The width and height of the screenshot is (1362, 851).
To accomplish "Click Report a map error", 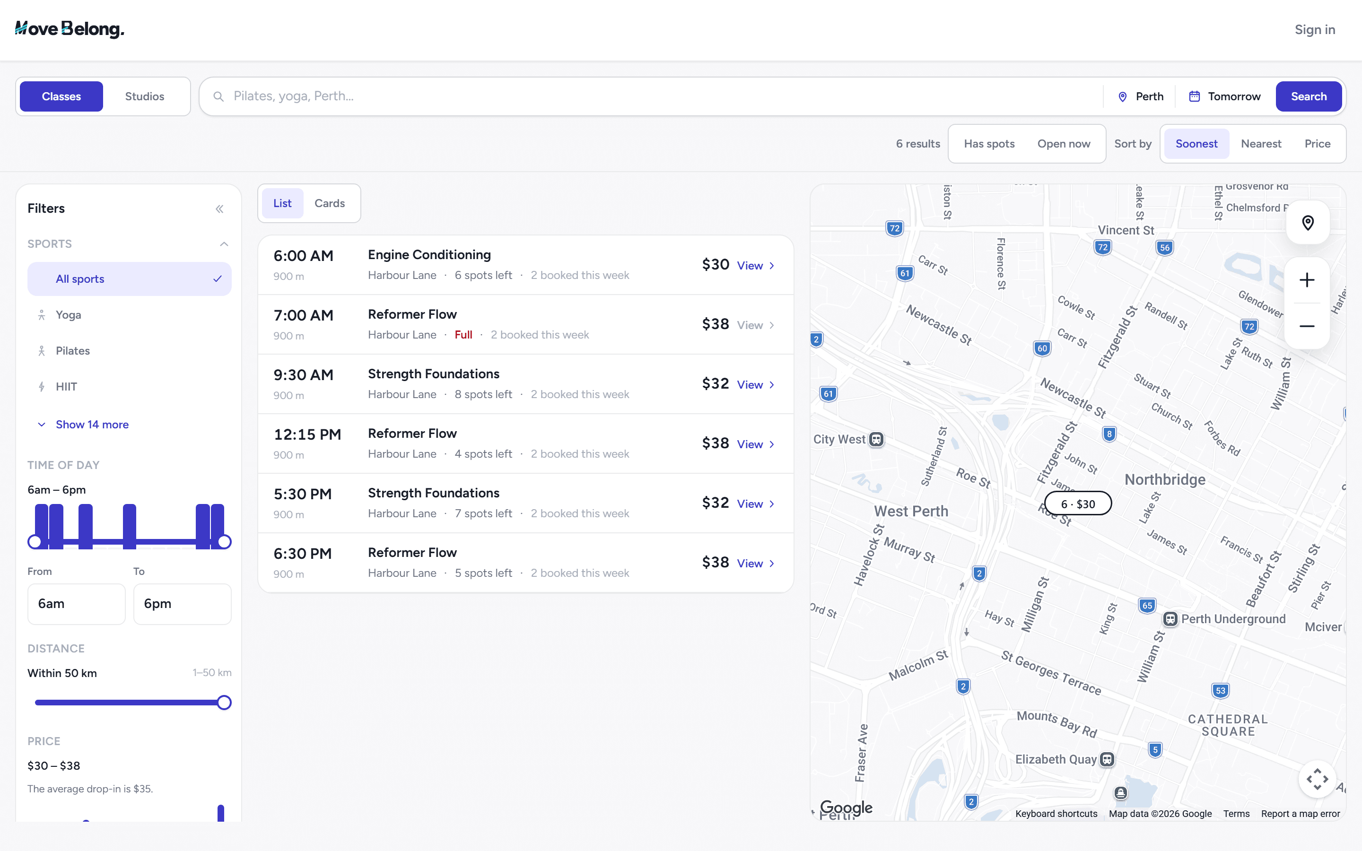I will tap(1300, 814).
